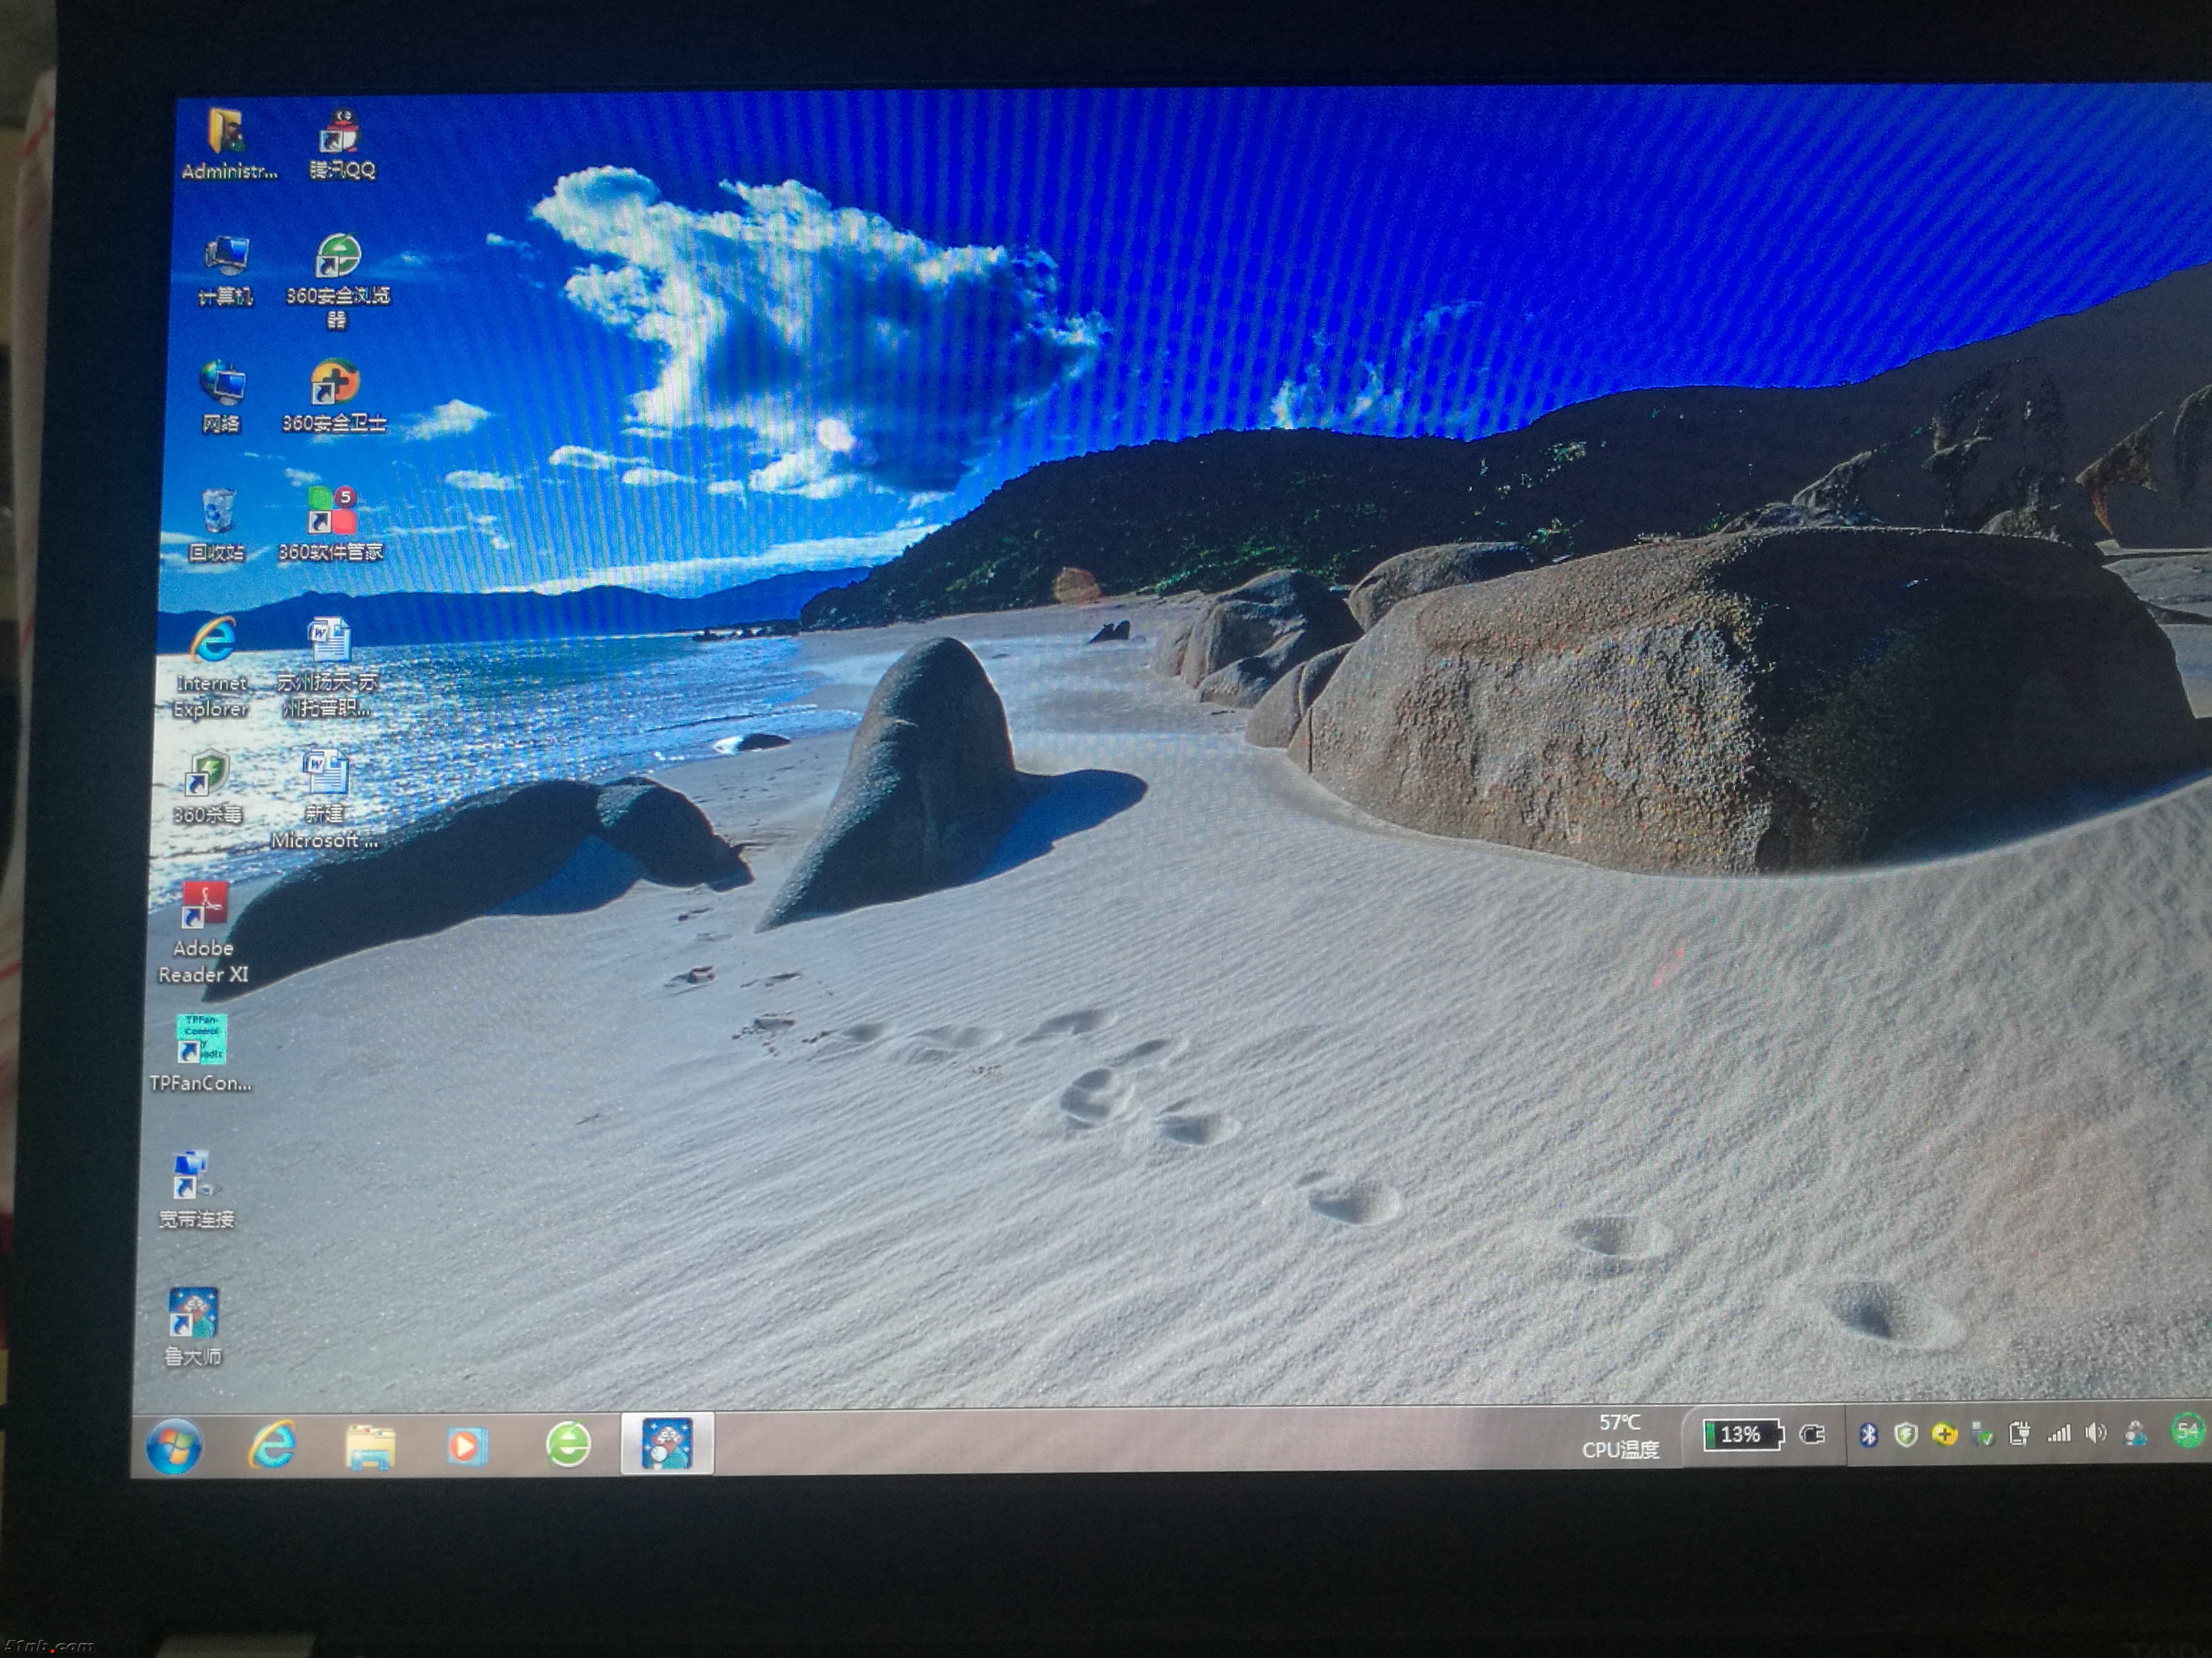Click the pinned Internet Explorer taskbar button

[x=271, y=1444]
